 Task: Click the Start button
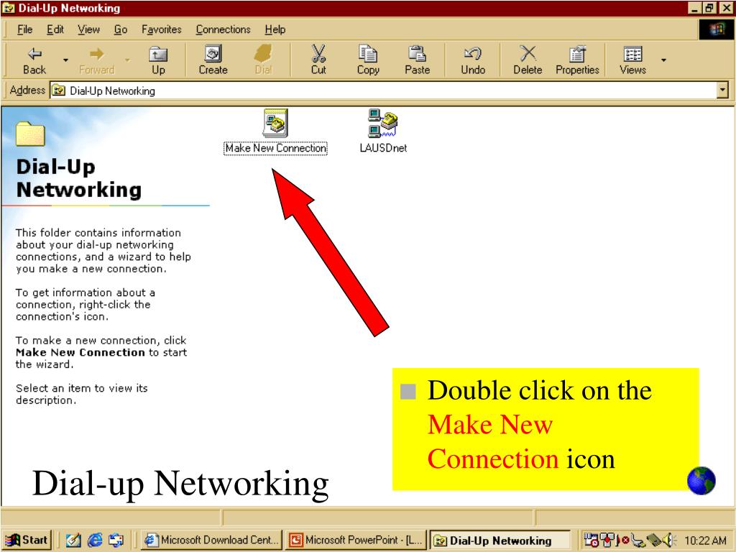pos(27,540)
